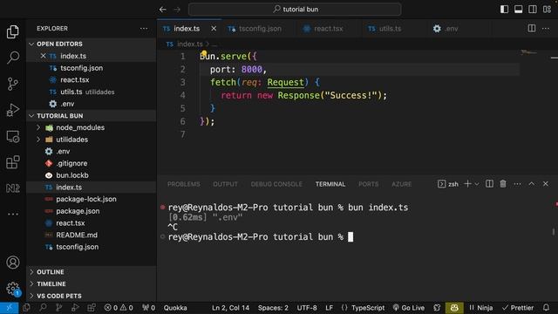This screenshot has height=314, width=558.
Task: Toggle primary side bar layout icon
Action: pos(504,10)
